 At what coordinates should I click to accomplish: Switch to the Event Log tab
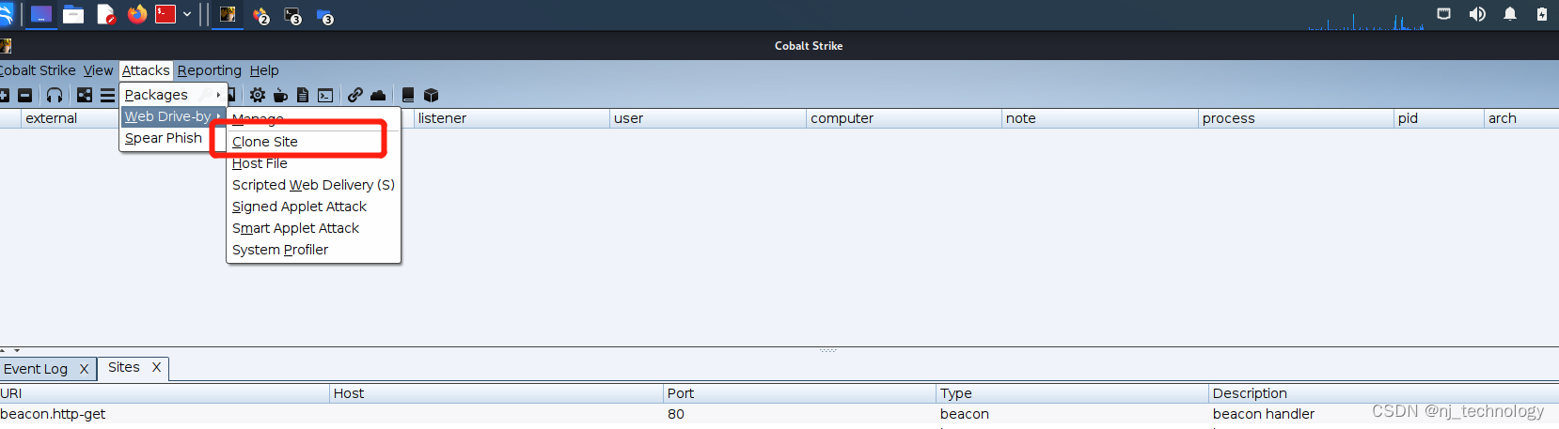(x=36, y=369)
